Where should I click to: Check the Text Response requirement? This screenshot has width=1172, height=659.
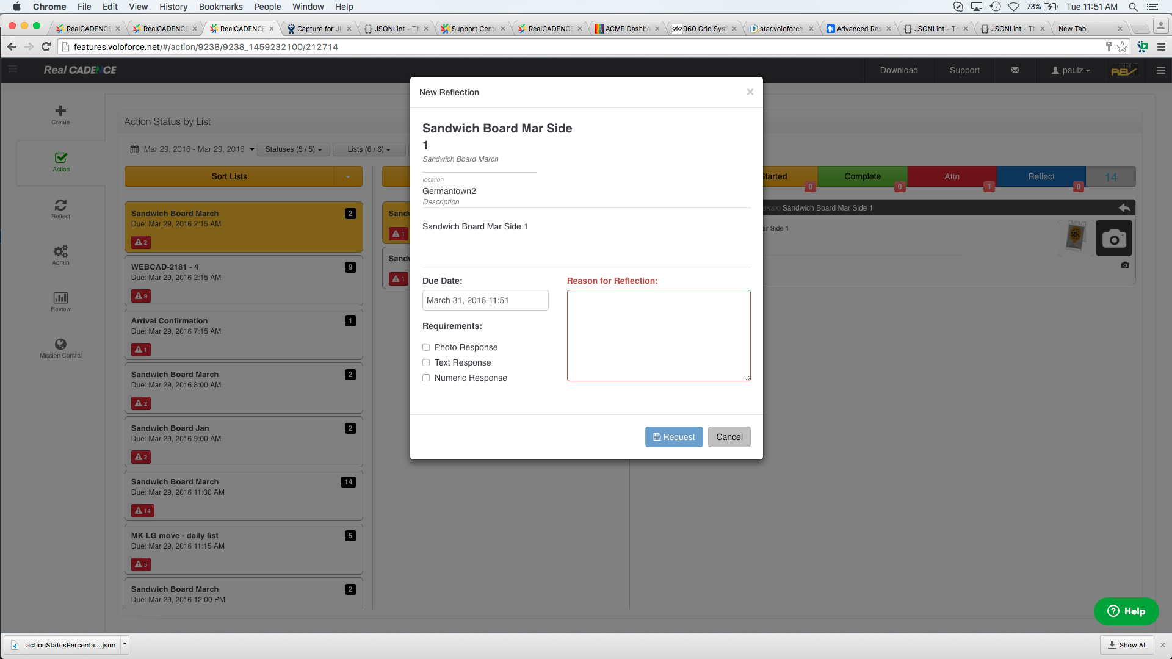click(x=426, y=362)
